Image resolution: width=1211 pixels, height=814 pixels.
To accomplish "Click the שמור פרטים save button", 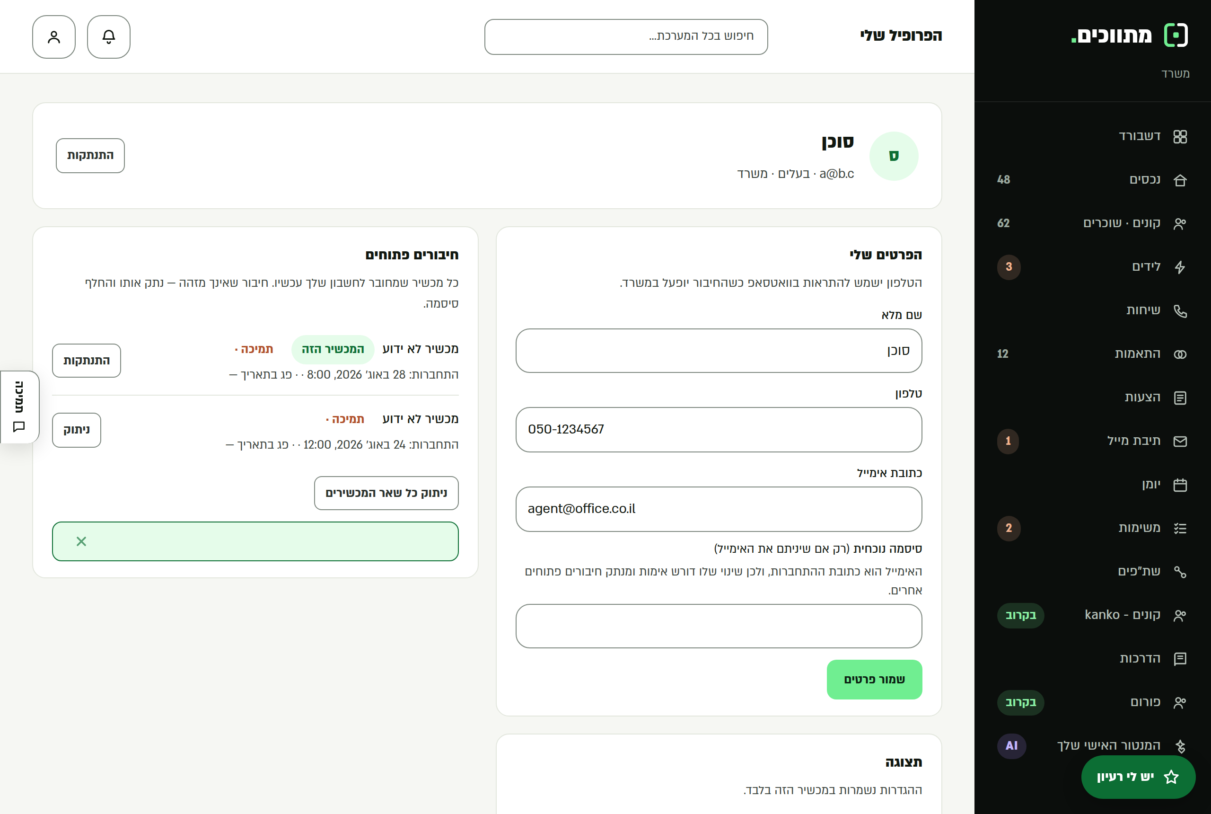I will pos(875,680).
